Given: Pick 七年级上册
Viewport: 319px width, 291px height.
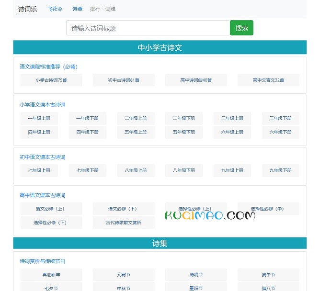Looking at the screenshot, I should (39, 170).
